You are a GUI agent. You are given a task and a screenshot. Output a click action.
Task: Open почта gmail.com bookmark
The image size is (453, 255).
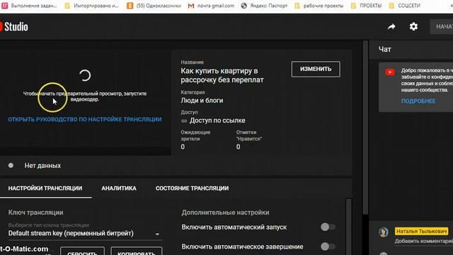(211, 6)
